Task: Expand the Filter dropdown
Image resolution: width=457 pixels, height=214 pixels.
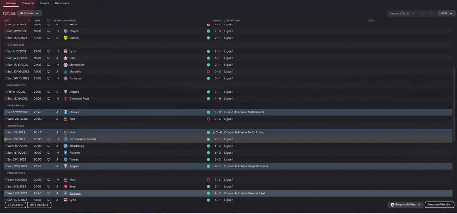Action: [x=446, y=13]
